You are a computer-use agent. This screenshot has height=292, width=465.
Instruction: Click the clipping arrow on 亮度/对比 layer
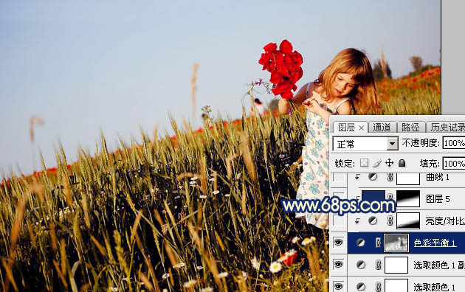click(357, 221)
